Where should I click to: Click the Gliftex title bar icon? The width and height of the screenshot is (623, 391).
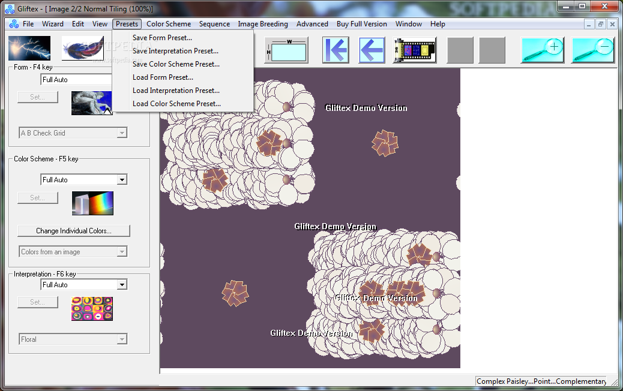click(x=10, y=8)
